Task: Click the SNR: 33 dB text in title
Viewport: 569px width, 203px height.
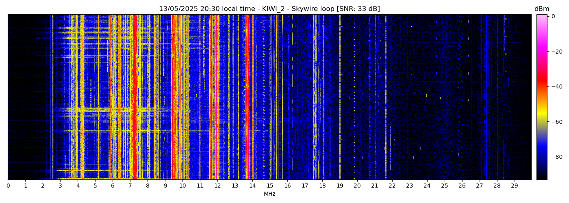Action: click(358, 9)
